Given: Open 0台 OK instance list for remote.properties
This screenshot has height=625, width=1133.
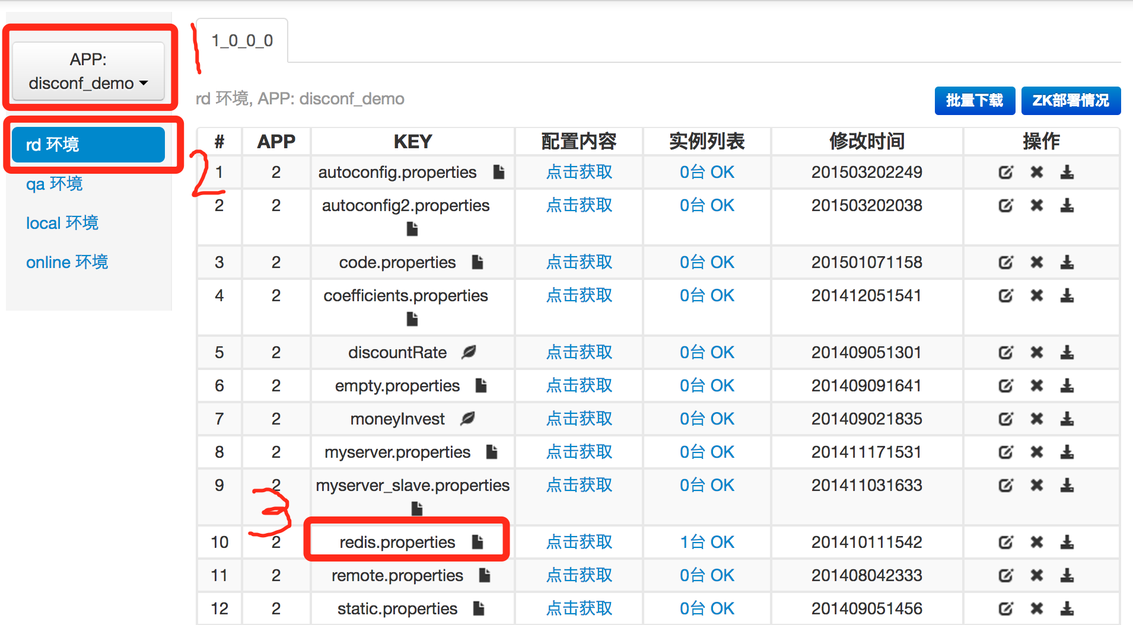Looking at the screenshot, I should (x=707, y=576).
